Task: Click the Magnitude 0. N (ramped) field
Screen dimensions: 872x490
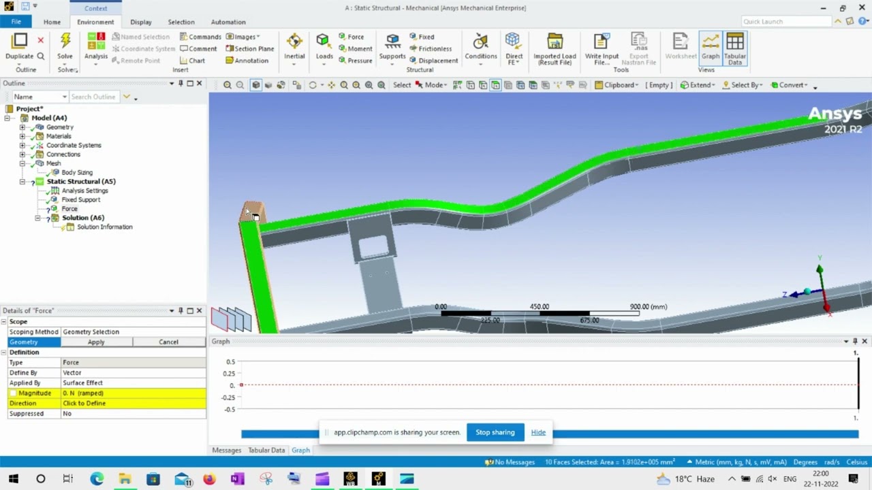Action: tap(133, 393)
